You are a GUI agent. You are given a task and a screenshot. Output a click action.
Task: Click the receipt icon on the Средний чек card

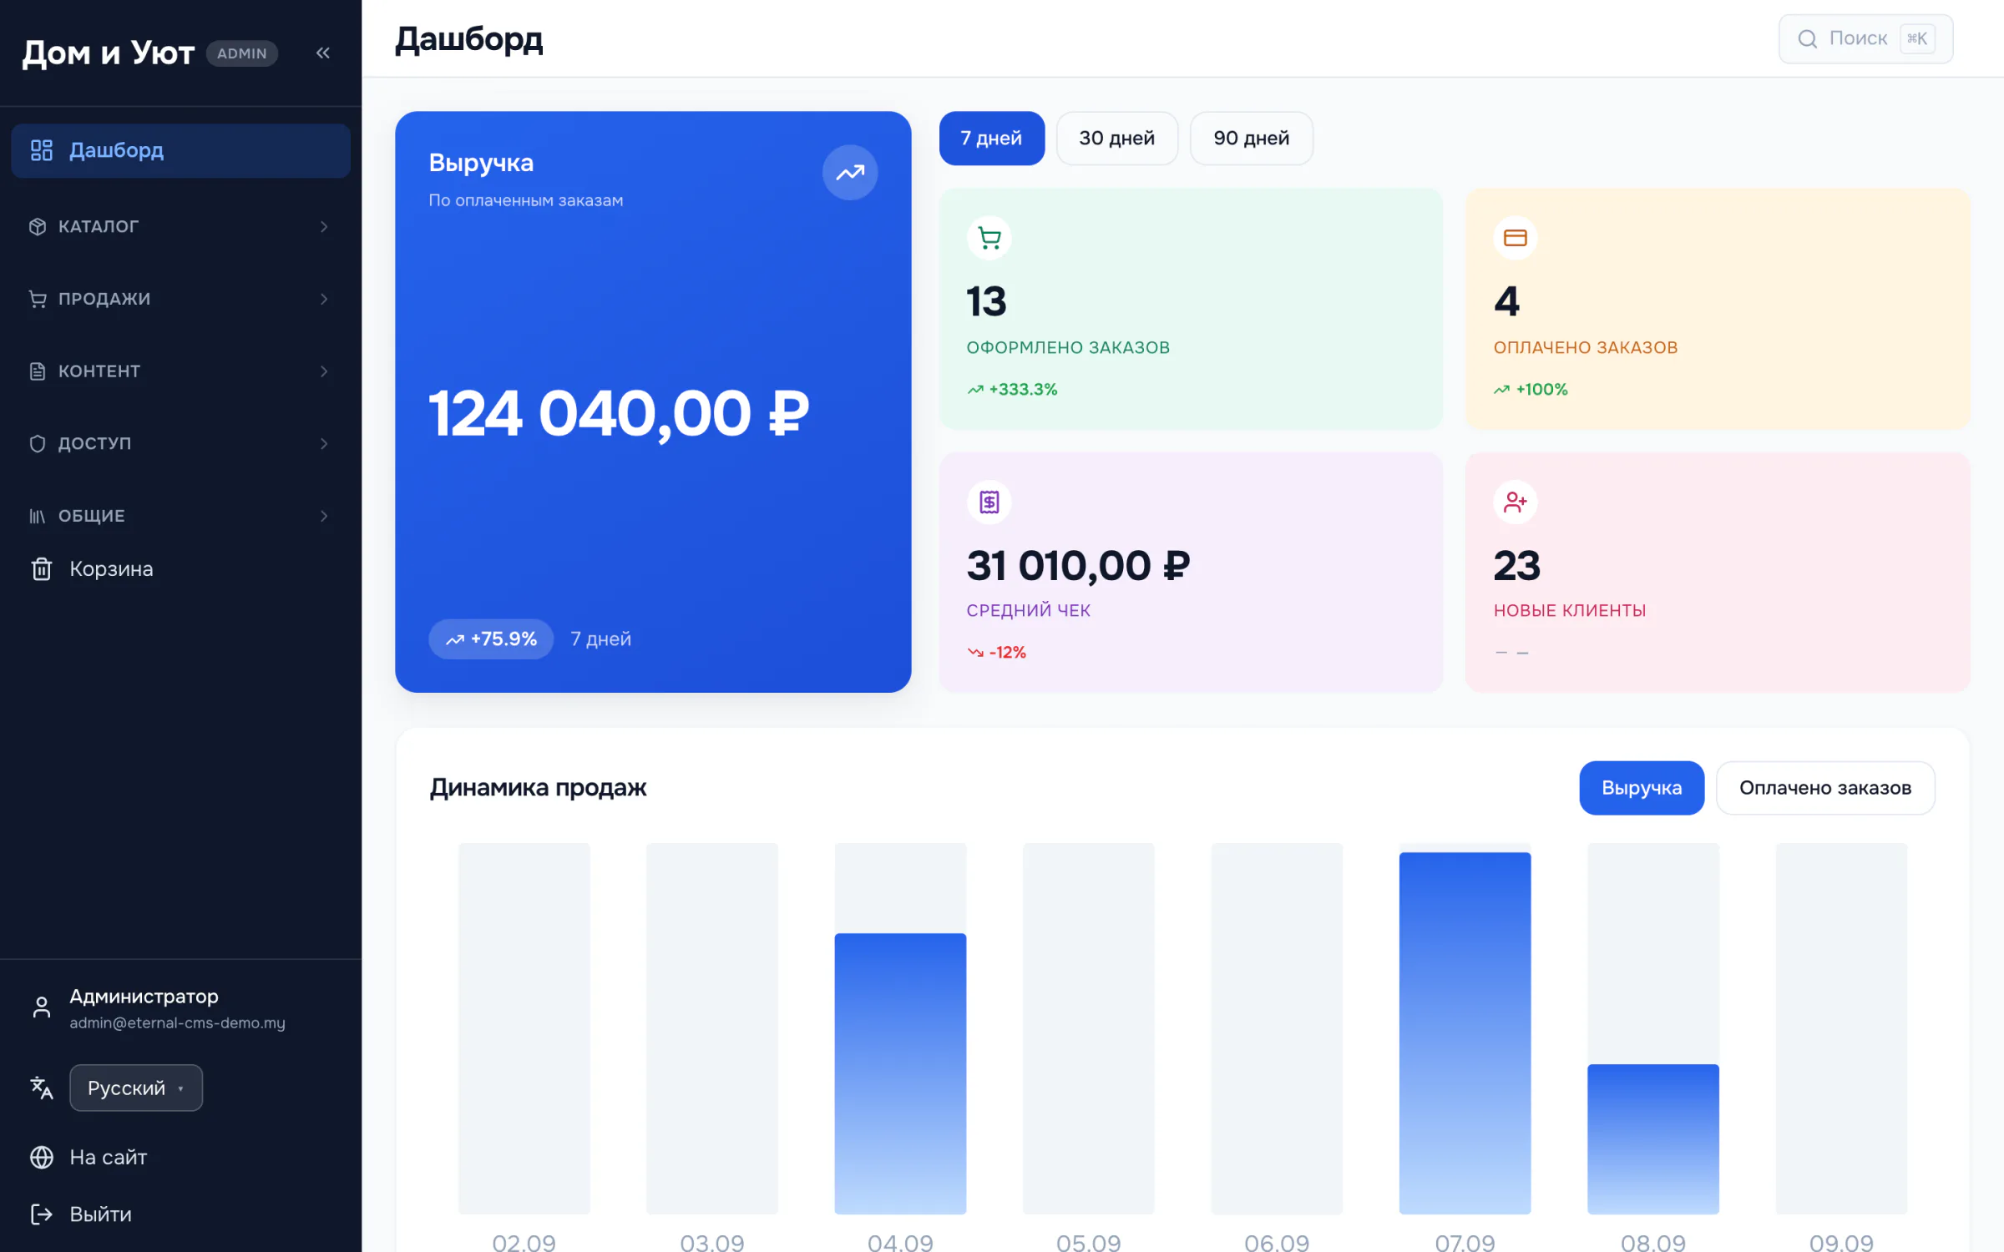point(989,502)
